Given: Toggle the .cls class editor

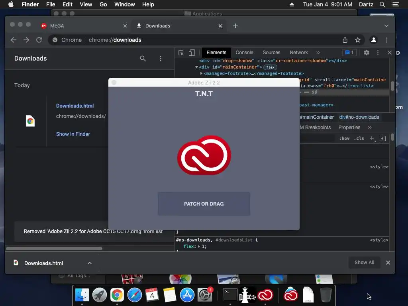Looking at the screenshot, I should tap(359, 138).
